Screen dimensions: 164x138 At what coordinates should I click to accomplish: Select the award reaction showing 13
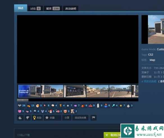30,106
